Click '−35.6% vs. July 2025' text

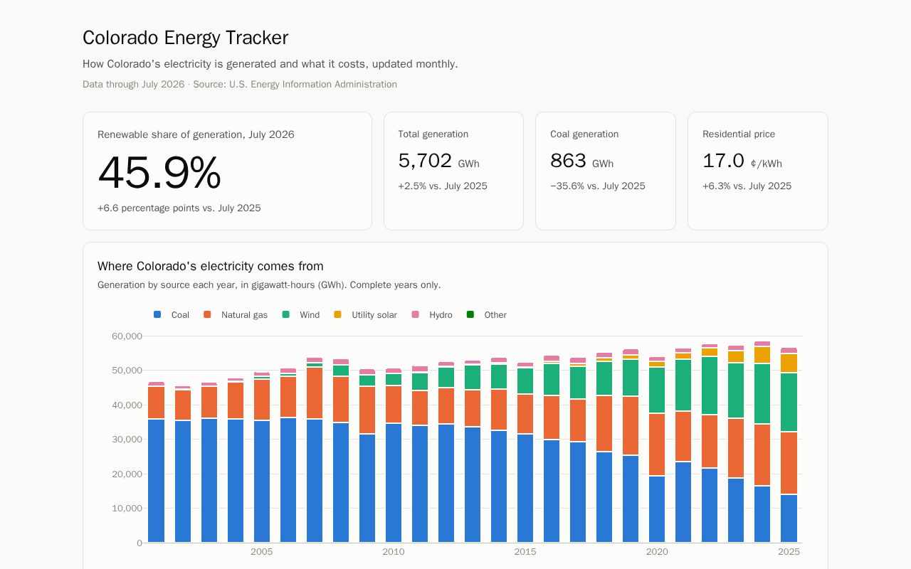click(x=598, y=186)
